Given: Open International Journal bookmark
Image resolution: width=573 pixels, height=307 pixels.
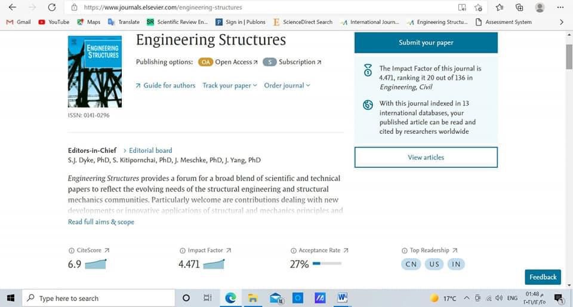Looking at the screenshot, I should point(369,22).
